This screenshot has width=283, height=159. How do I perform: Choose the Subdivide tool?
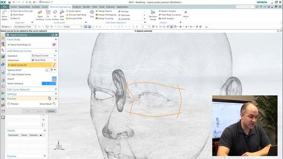point(124,19)
